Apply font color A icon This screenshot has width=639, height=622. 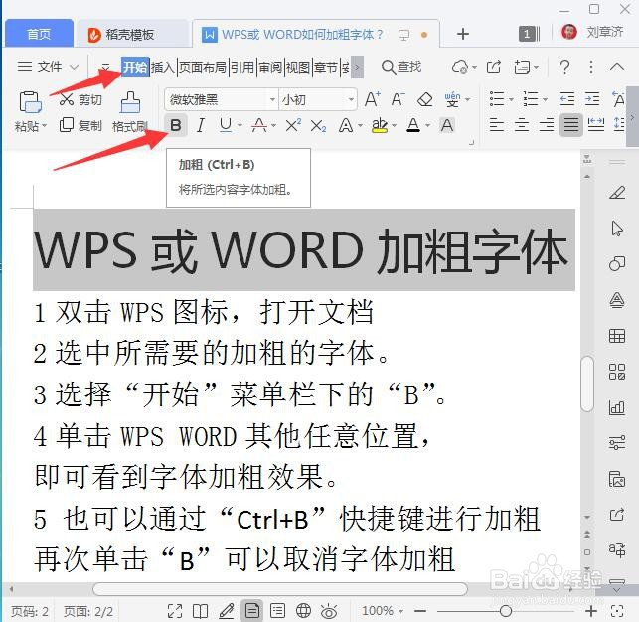click(413, 125)
